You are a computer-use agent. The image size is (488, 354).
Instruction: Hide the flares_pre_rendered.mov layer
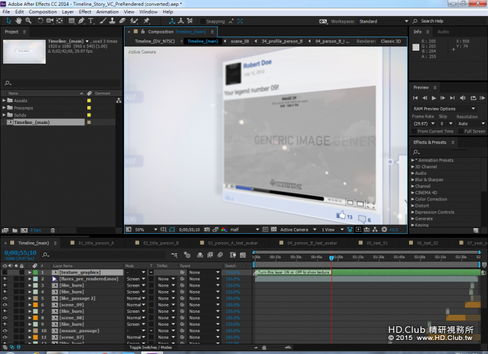point(4,279)
